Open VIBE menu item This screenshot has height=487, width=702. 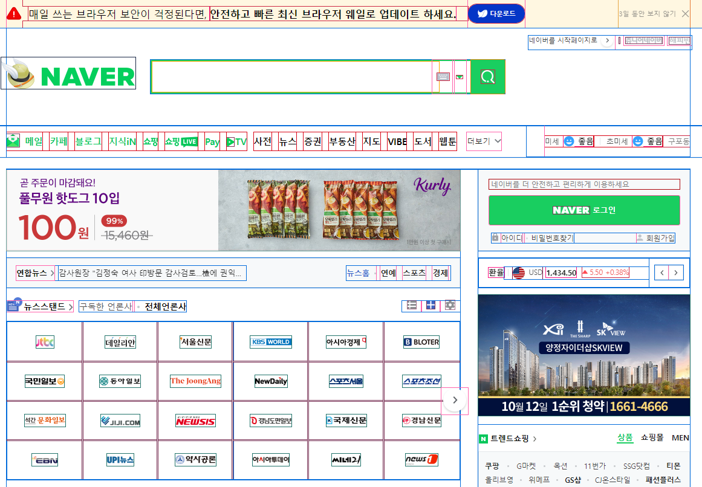(x=397, y=141)
